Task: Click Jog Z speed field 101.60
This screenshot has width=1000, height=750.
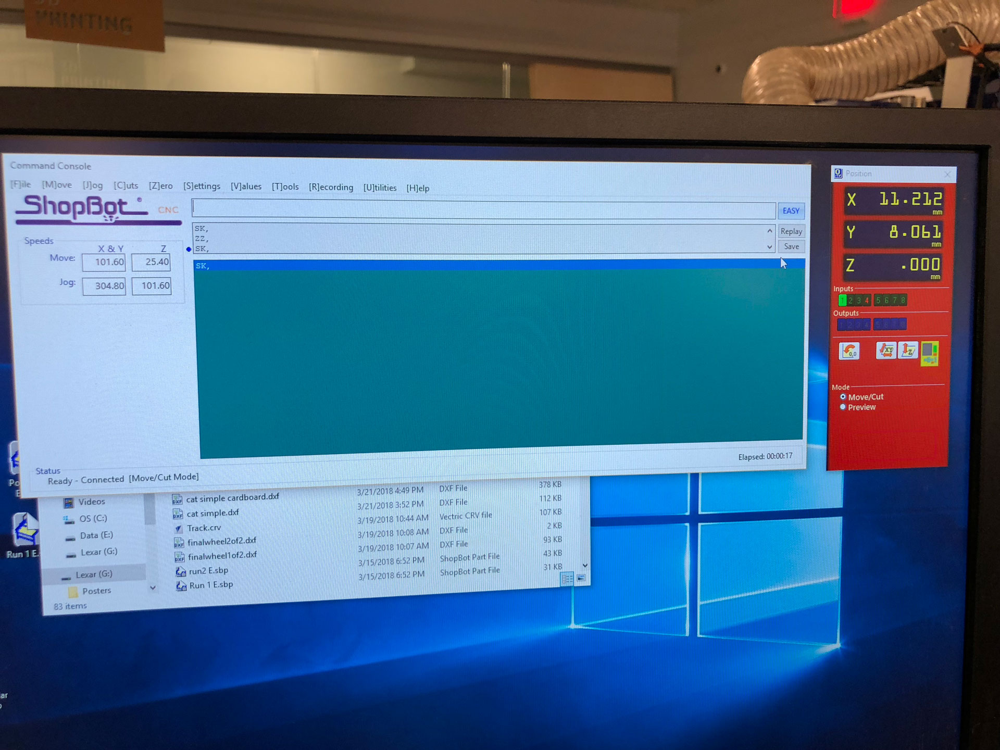Action: tap(152, 286)
